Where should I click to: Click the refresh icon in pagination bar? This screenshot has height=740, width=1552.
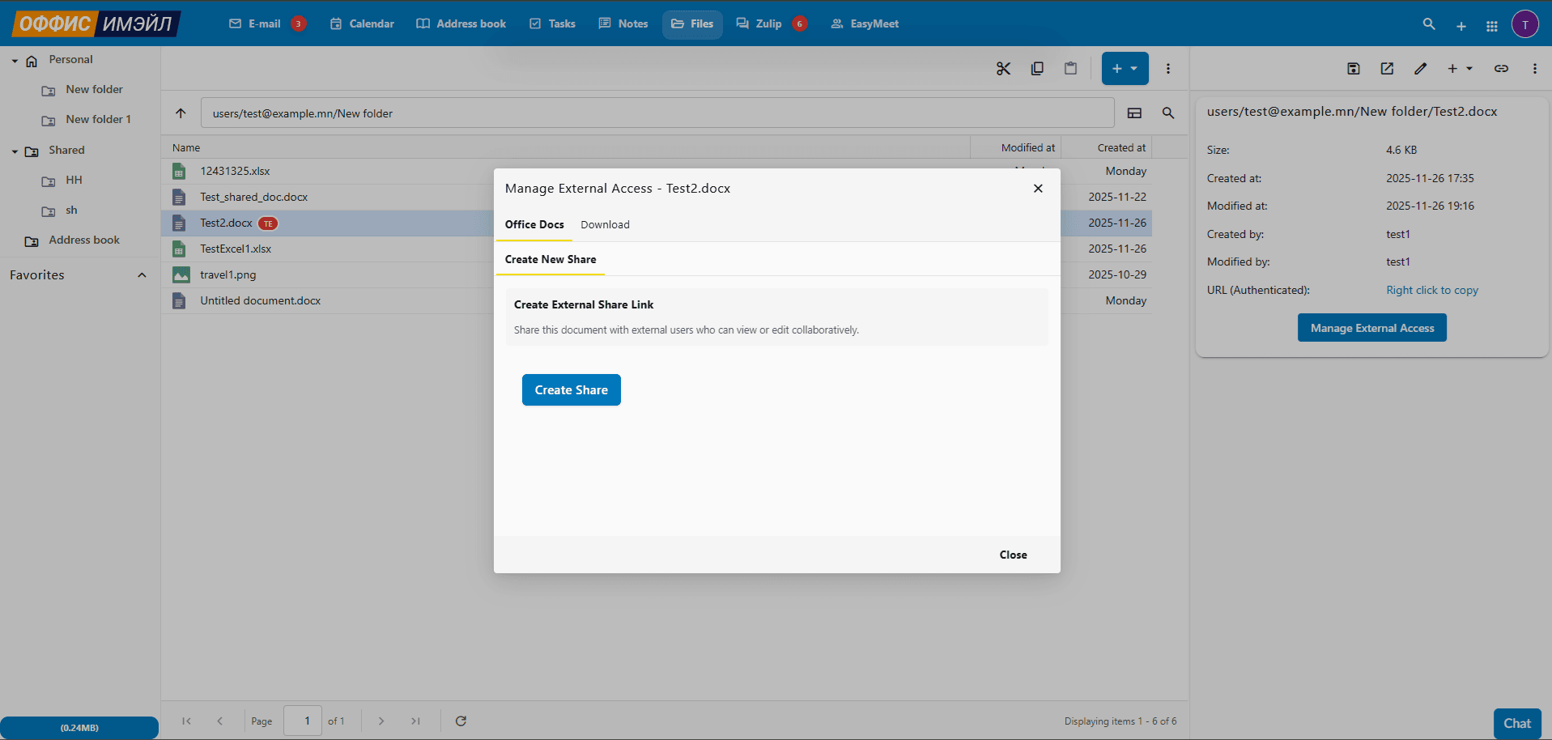click(461, 721)
